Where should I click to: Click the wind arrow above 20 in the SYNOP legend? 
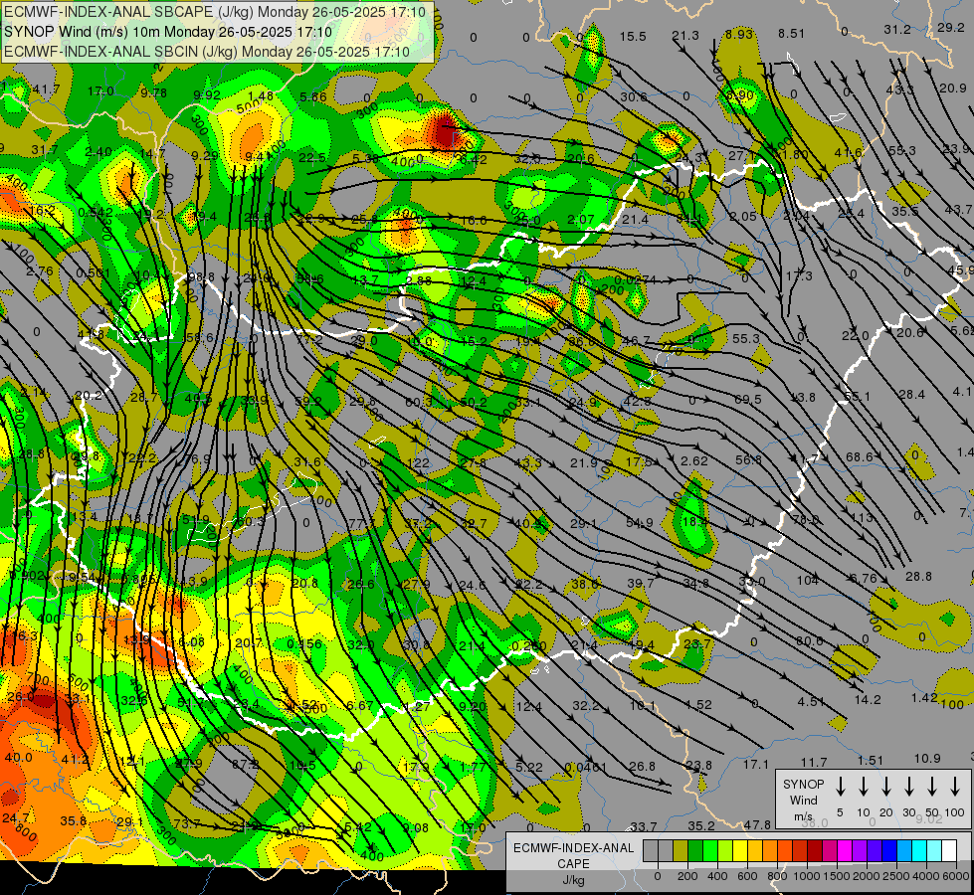click(x=885, y=787)
